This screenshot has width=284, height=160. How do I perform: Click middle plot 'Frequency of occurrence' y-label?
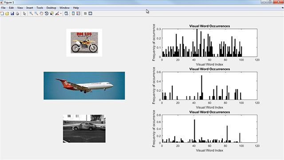[154, 86]
